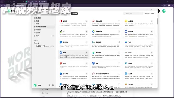Add the TAPD connector
The height and width of the screenshot is (98, 174).
pyautogui.click(x=152, y=53)
